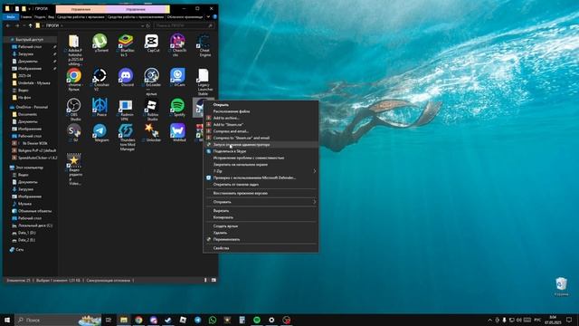
Task: Open Этот компьютер in the sidebar
Action: point(29,168)
